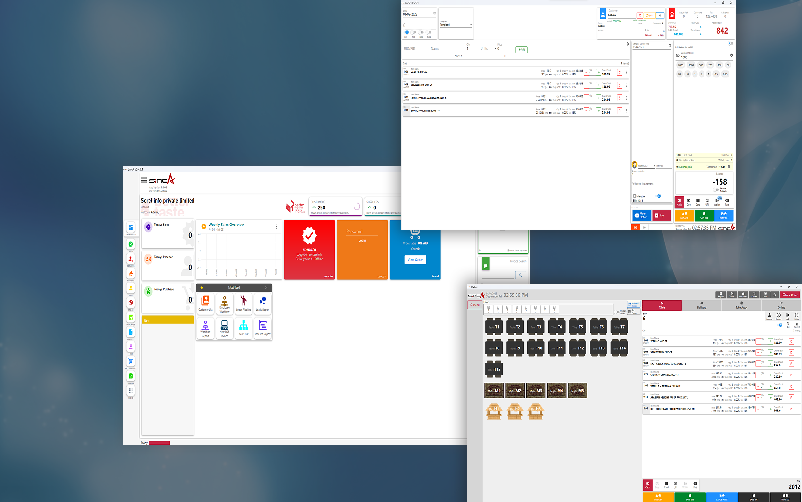
Task: Open the Discount icon in restaurant bill
Action: tap(779, 316)
